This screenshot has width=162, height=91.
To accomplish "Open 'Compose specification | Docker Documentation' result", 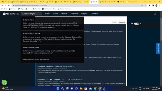I will (x=56, y=66).
